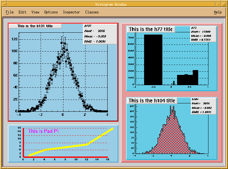Open the View menu
The image size is (228, 169).
pos(35,12)
